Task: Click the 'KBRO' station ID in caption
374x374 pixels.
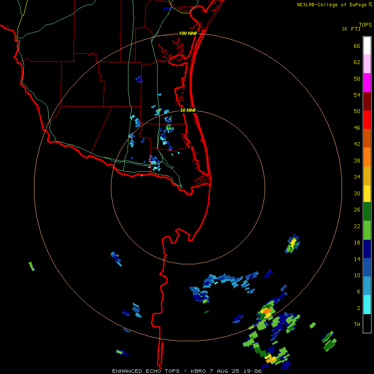Action: (x=199, y=371)
